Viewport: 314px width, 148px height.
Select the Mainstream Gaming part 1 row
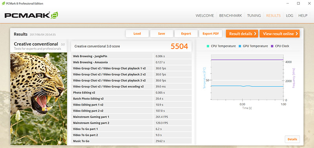[131, 117]
